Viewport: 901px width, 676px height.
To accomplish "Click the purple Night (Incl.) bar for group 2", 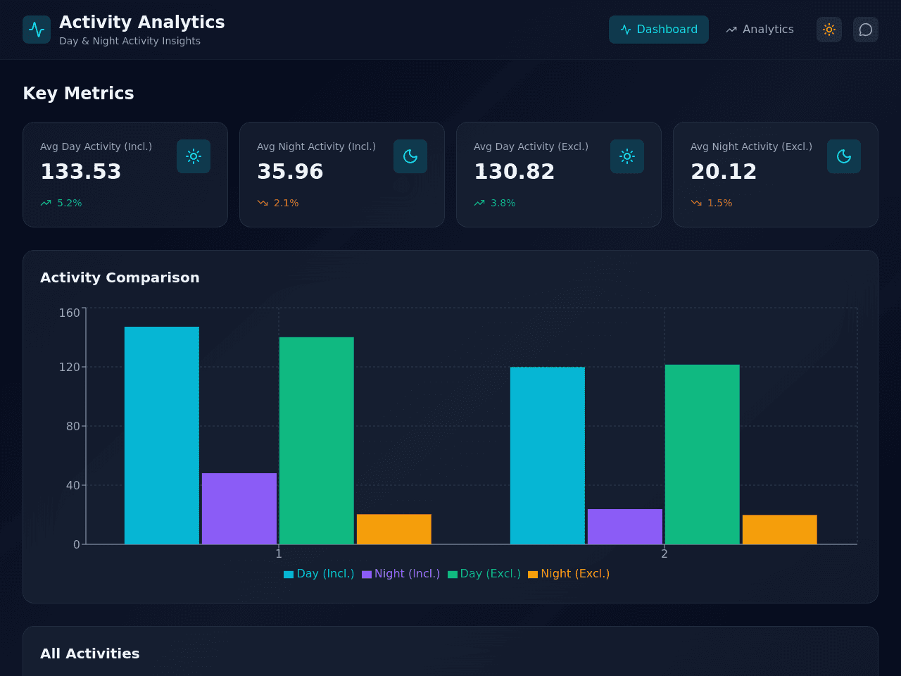I will click(625, 527).
